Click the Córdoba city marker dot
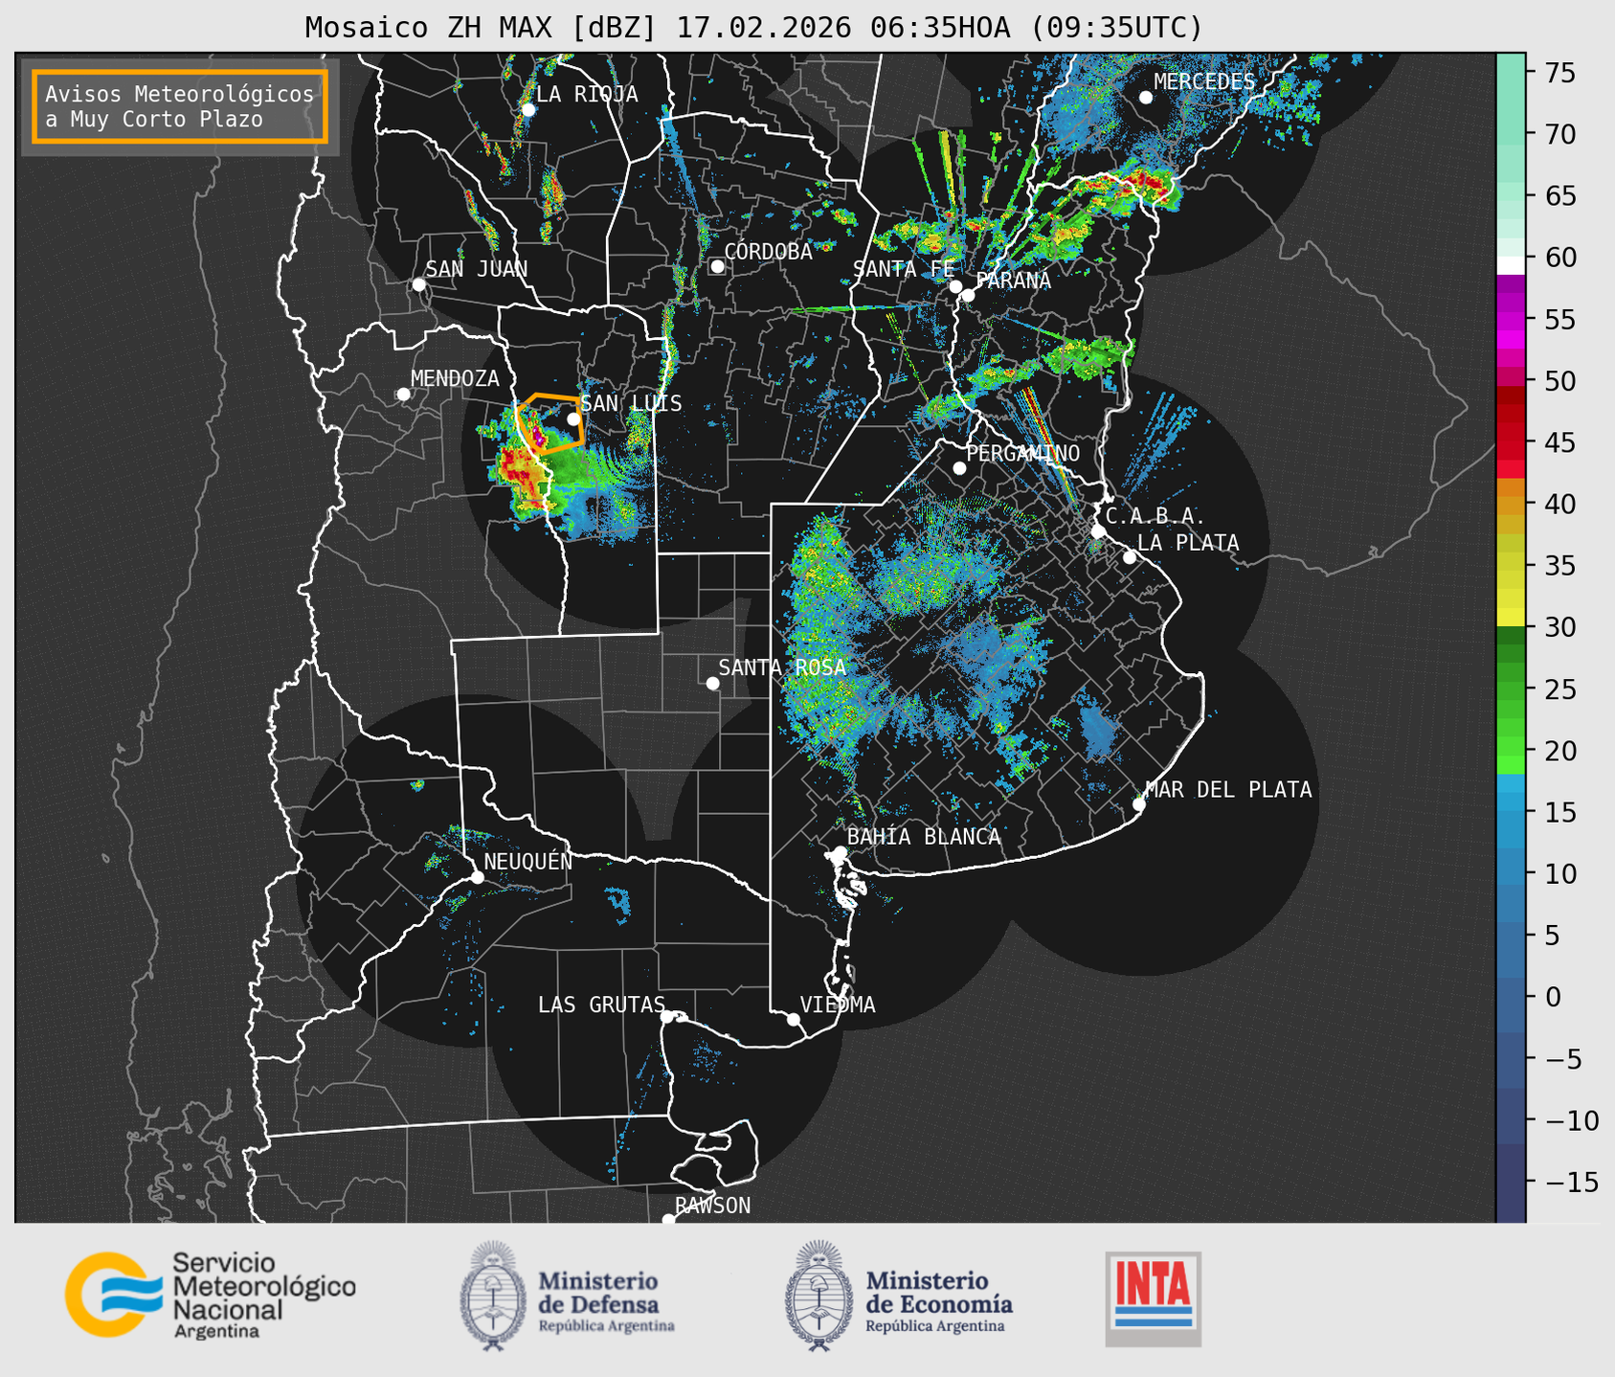The height and width of the screenshot is (1377, 1615). pos(717,266)
